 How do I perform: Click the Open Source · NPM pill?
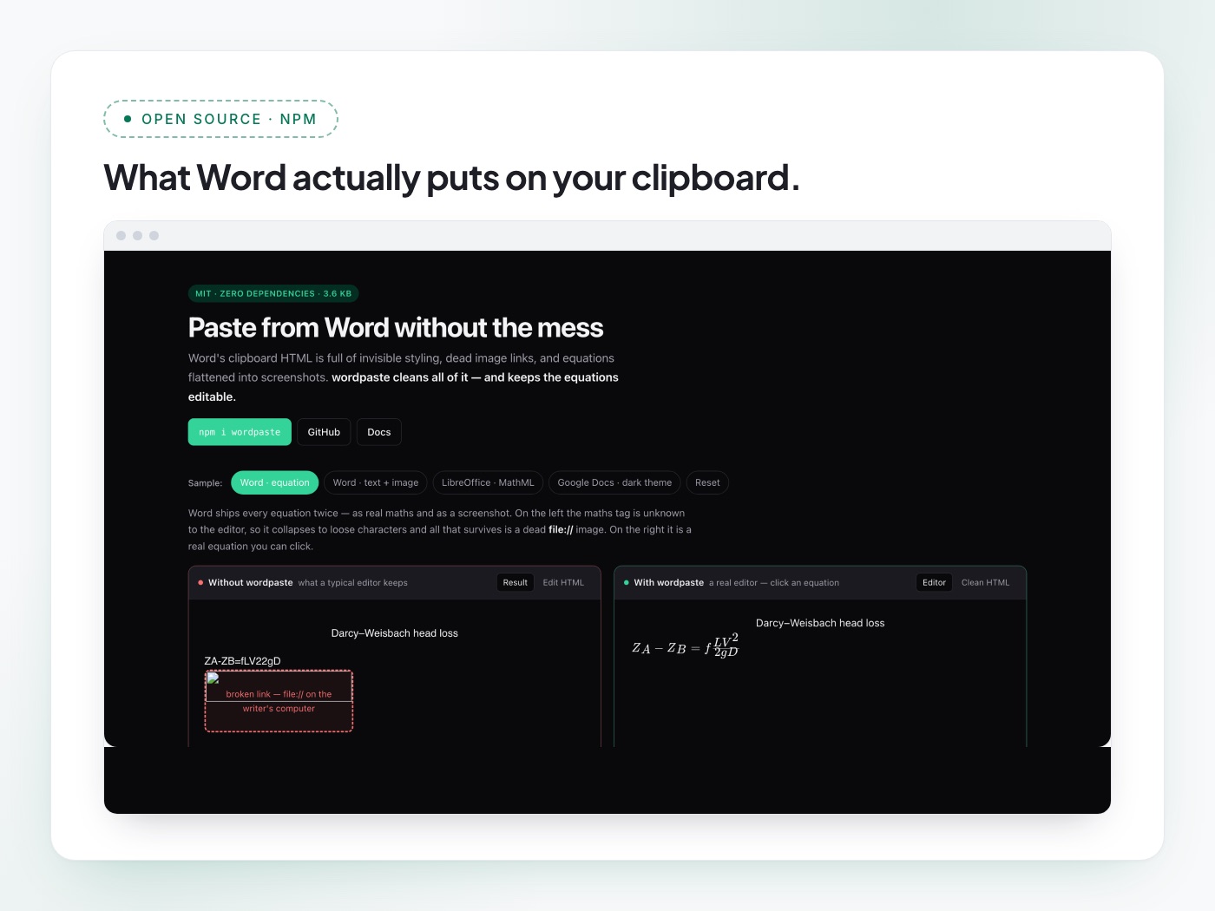click(x=220, y=119)
